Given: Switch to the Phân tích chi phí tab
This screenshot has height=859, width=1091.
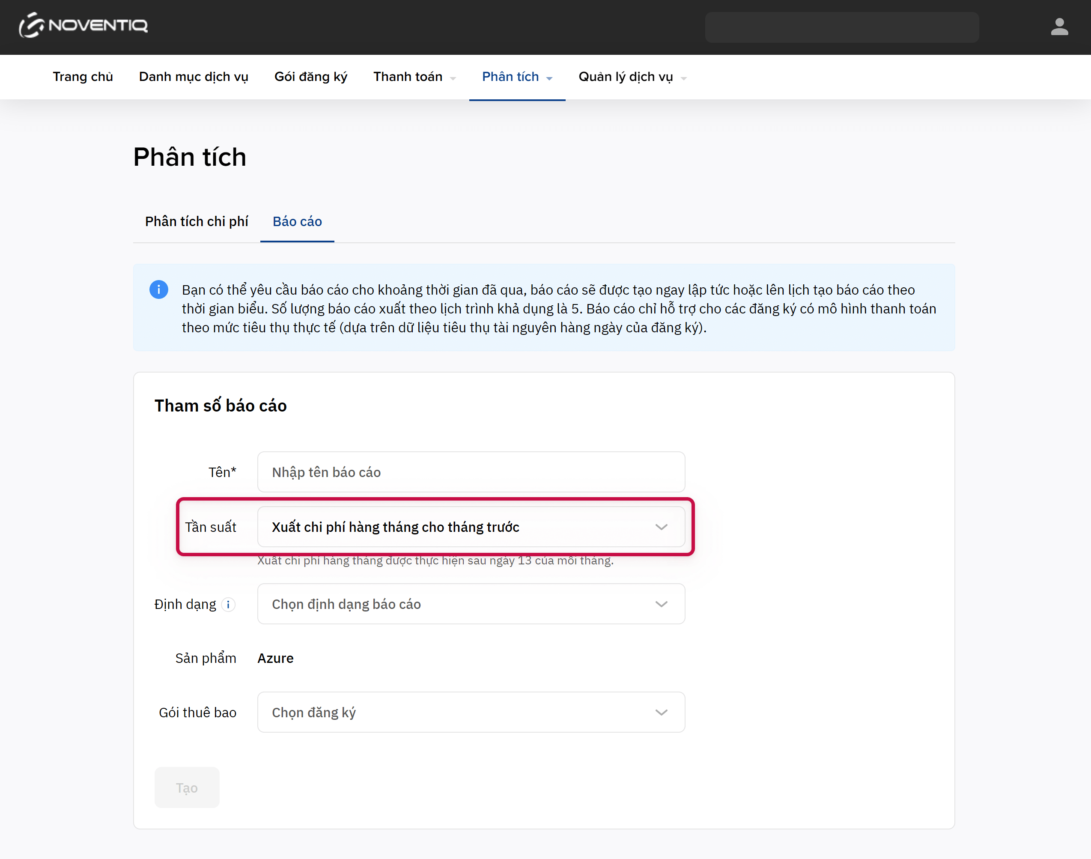Looking at the screenshot, I should pyautogui.click(x=197, y=222).
